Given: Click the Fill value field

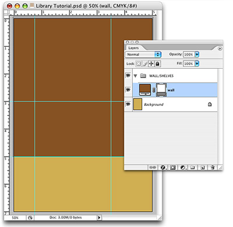Looking at the screenshot, I should (189, 63).
